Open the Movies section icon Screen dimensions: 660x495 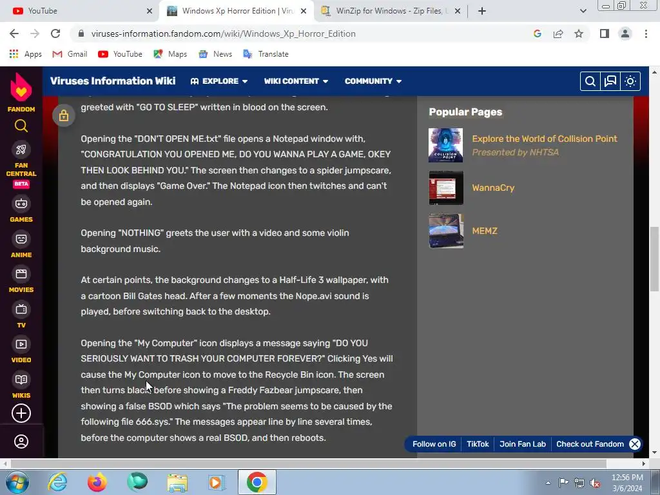click(x=21, y=274)
